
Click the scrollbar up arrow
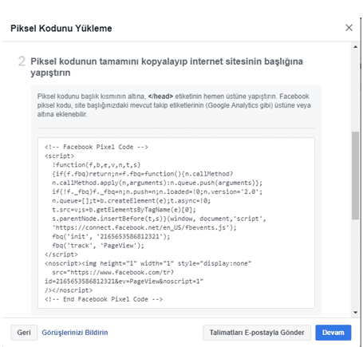(x=356, y=47)
